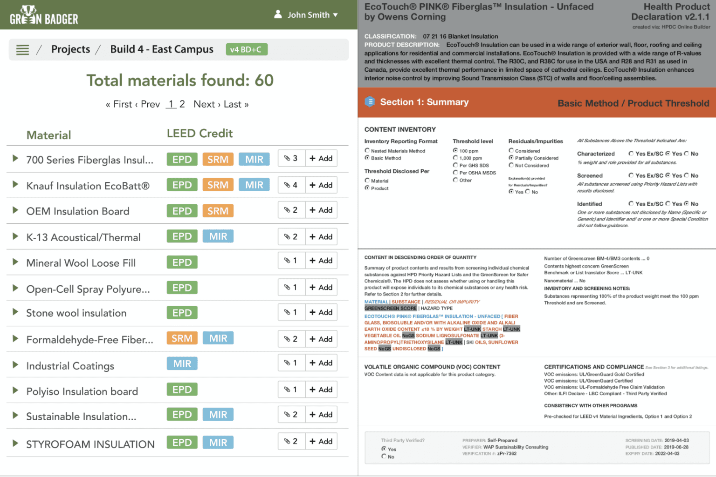Expand the Industrial Coatings row
Screen dimensions: 716x477
15,364
